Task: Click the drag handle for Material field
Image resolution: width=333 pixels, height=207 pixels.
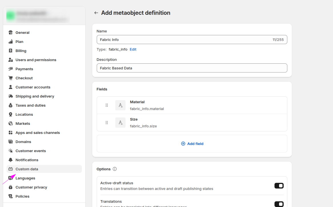Action: pyautogui.click(x=107, y=105)
